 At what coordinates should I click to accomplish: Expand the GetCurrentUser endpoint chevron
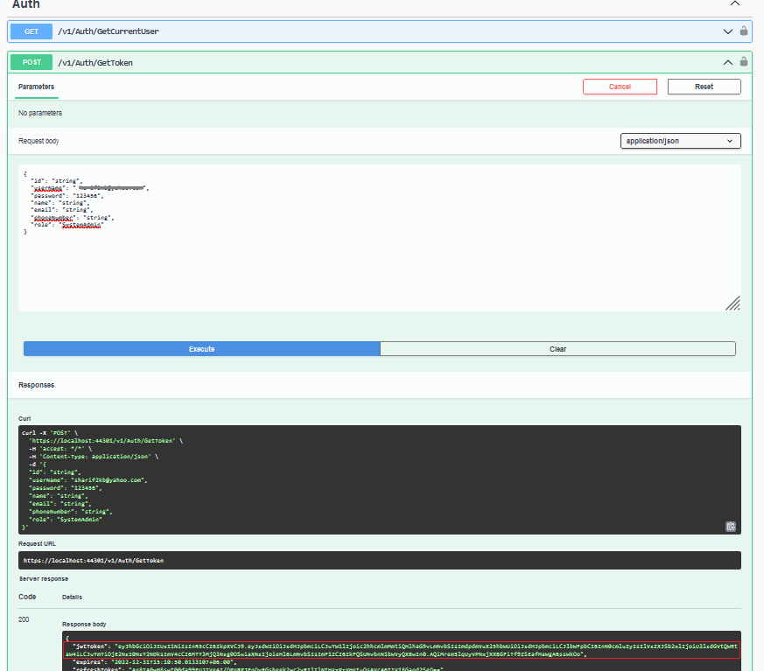pyautogui.click(x=727, y=31)
